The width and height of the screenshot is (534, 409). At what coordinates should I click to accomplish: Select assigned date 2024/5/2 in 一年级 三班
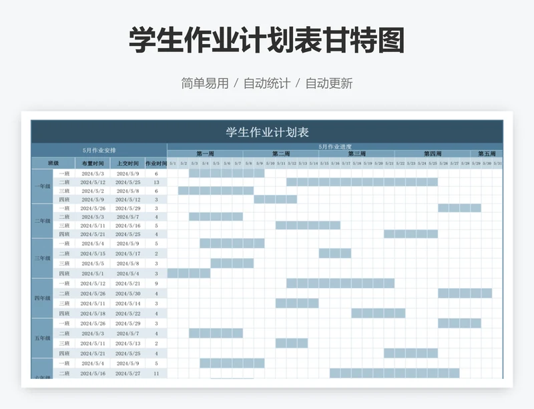93,191
